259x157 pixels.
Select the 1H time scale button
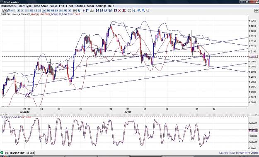tap(44, 11)
